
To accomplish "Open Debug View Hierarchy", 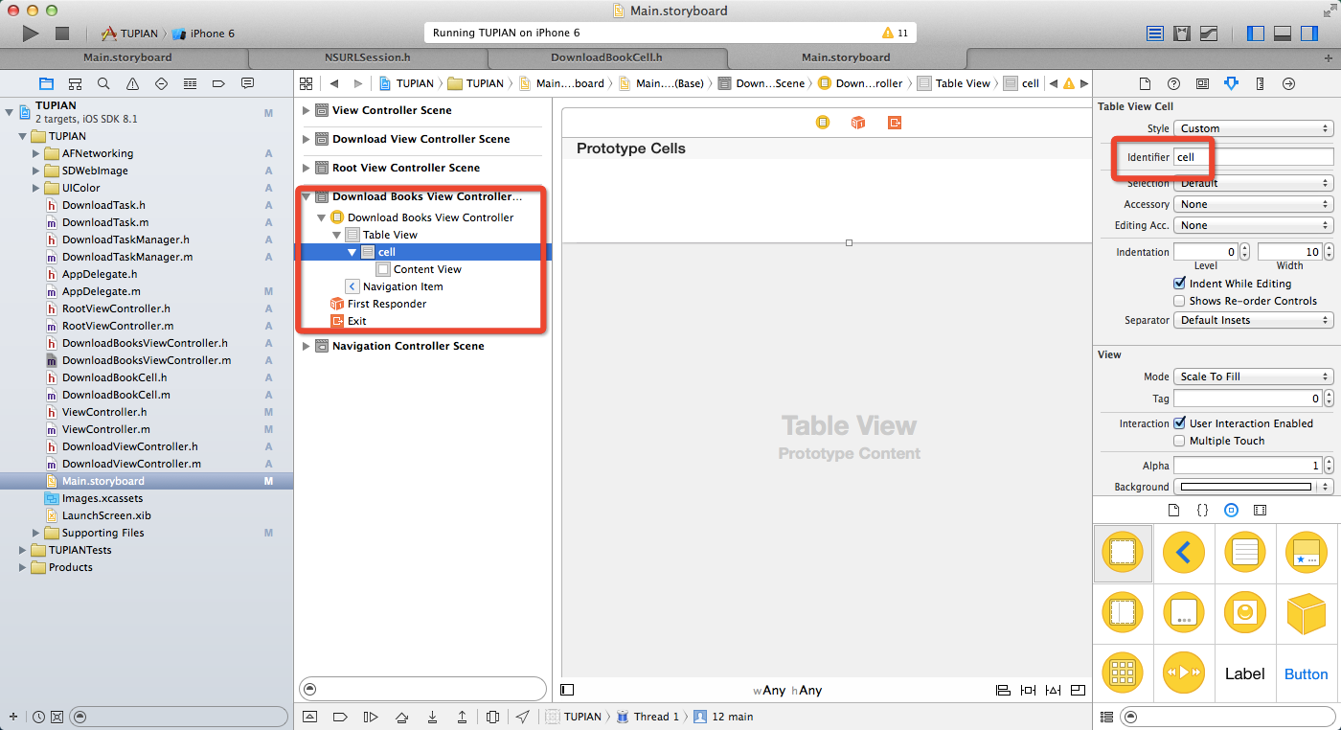I will pos(492,717).
